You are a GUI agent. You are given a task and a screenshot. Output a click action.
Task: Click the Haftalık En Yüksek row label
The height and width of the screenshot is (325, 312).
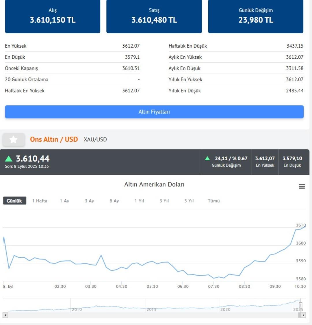coord(25,91)
